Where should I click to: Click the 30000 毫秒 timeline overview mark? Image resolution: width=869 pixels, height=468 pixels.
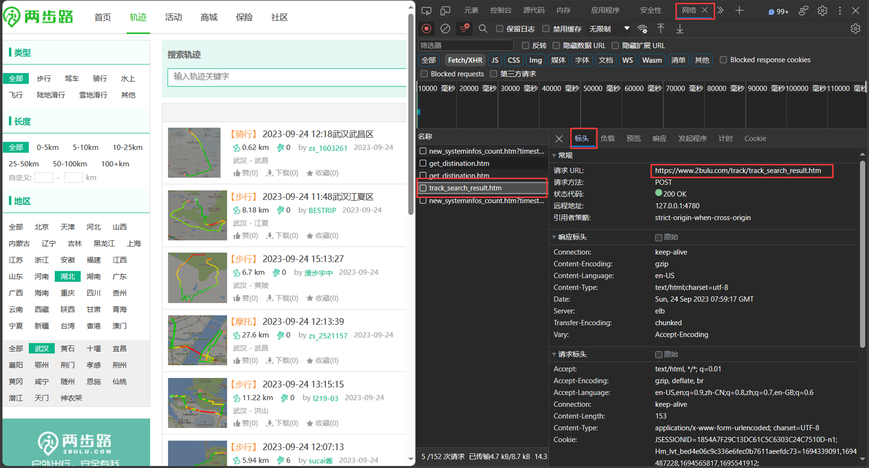click(518, 88)
